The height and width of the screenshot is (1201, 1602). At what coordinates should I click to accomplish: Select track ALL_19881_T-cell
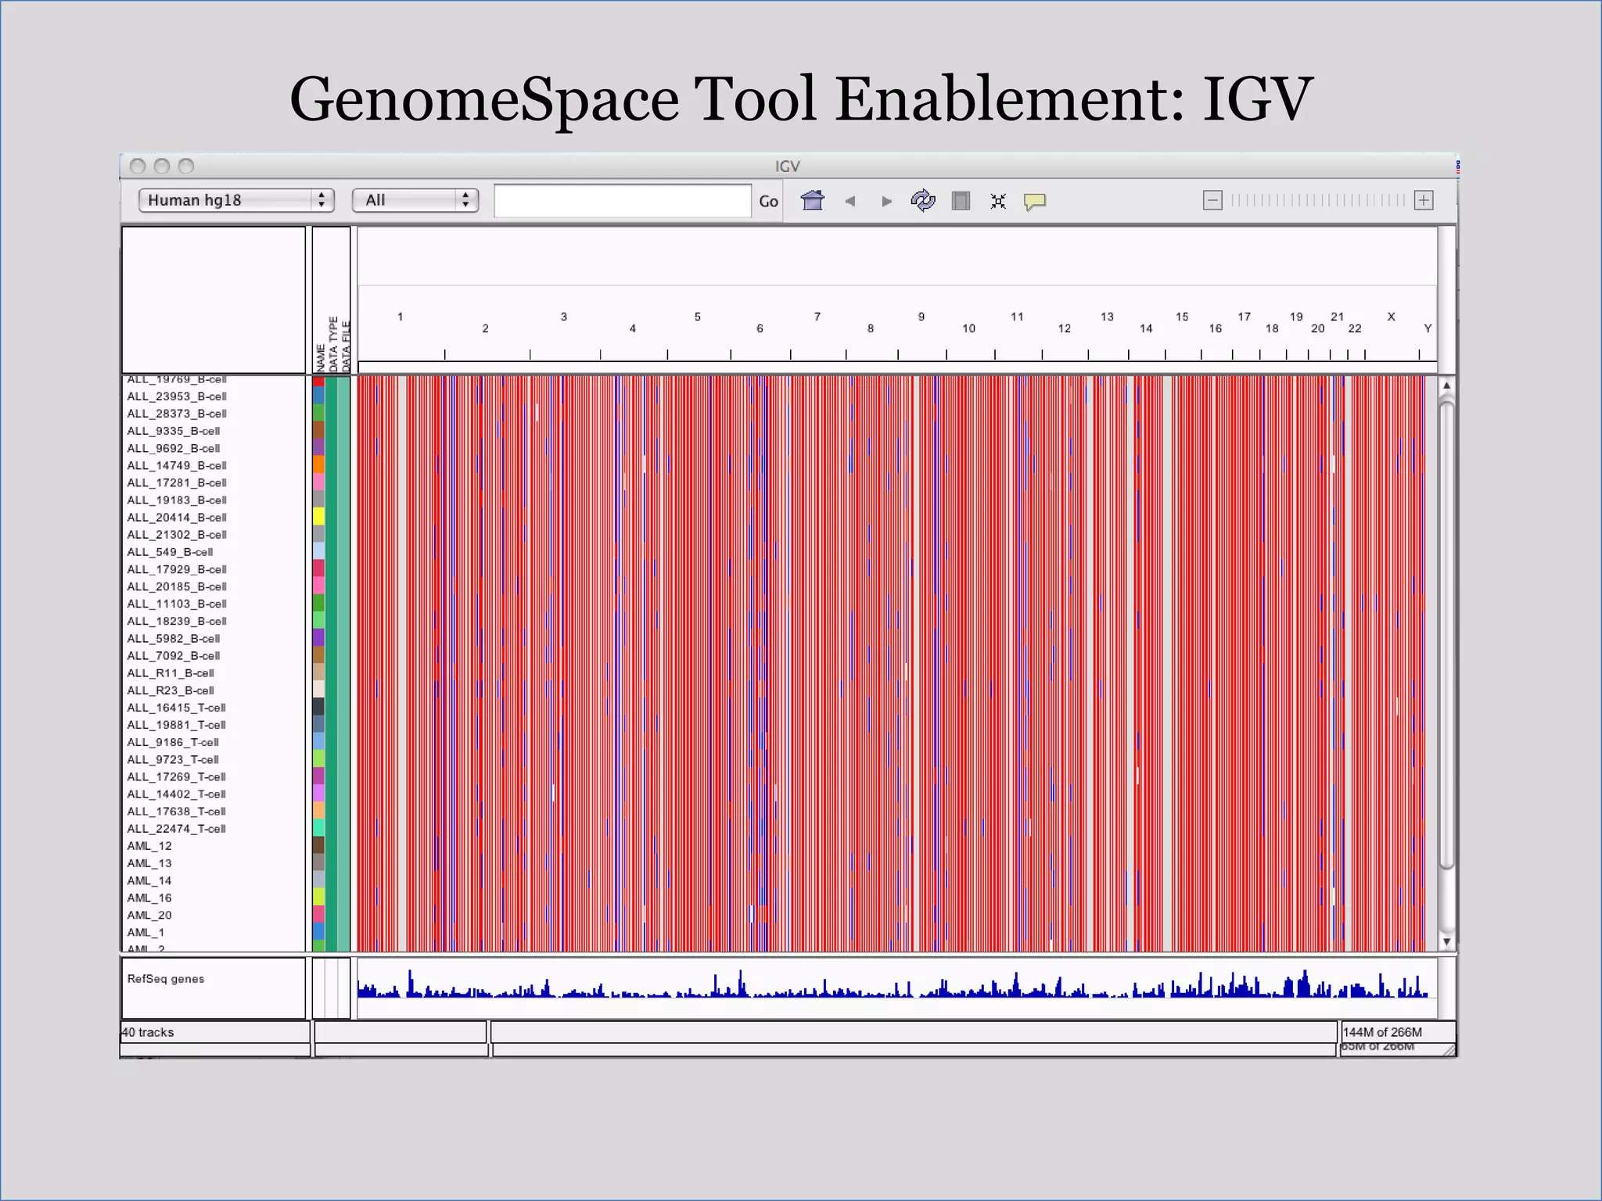pyautogui.click(x=177, y=724)
